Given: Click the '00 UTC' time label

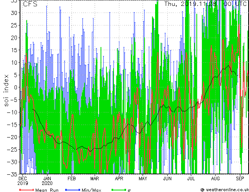Looking at the screenshot, I should 235,4.
